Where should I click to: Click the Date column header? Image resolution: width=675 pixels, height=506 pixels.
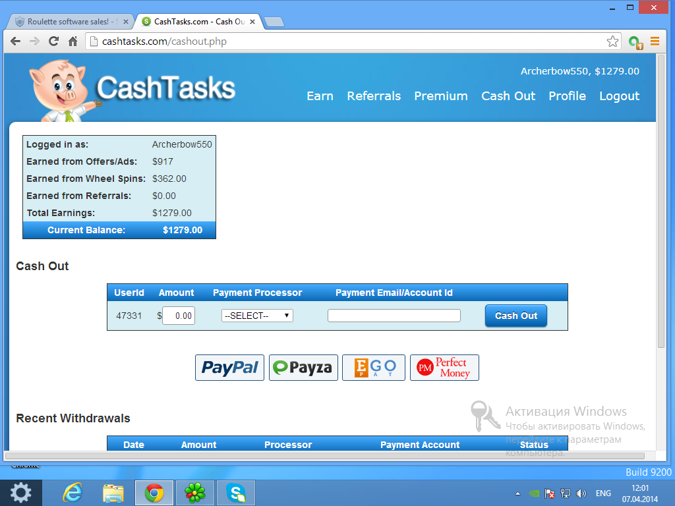[133, 445]
